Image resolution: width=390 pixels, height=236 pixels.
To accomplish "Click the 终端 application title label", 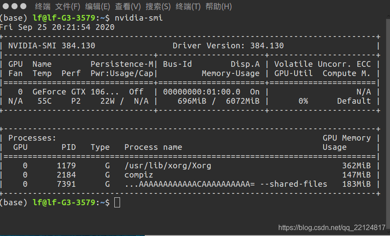I will click(43, 7).
